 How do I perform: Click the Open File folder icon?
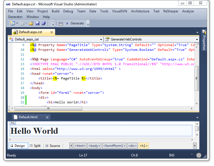(x=31, y=23)
